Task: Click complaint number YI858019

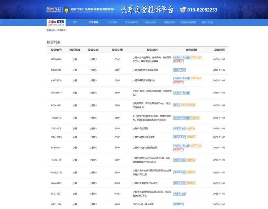Action: 56,118
